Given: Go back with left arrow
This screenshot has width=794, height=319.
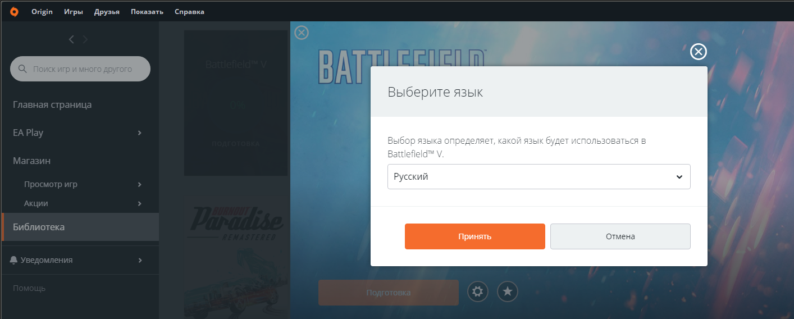Looking at the screenshot, I should [x=71, y=39].
